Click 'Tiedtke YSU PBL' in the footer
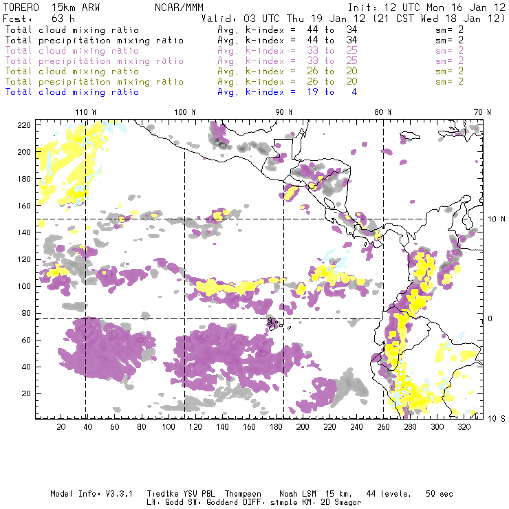The height and width of the screenshot is (509, 509). [182, 494]
